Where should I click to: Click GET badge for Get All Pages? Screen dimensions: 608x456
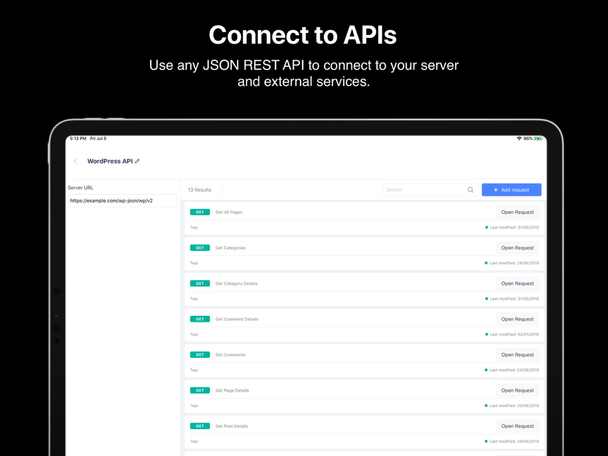tap(199, 212)
